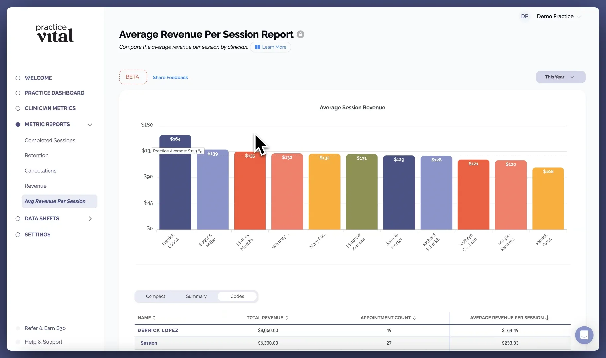The height and width of the screenshot is (358, 606).
Task: Click the Practice Vital logo
Action: (54, 33)
